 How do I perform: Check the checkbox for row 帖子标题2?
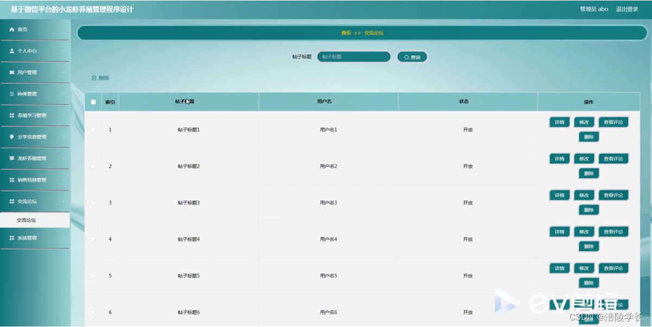point(93,166)
